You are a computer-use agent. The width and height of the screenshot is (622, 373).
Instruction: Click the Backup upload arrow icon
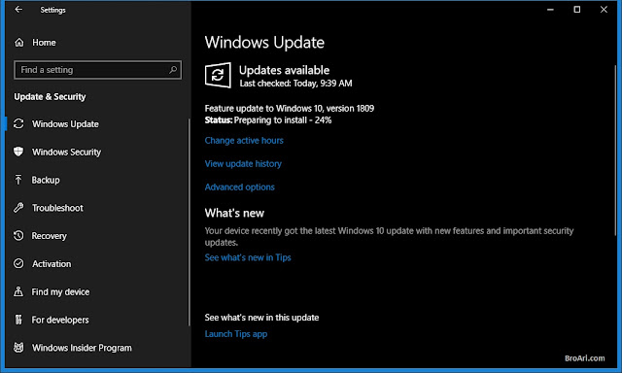18,180
